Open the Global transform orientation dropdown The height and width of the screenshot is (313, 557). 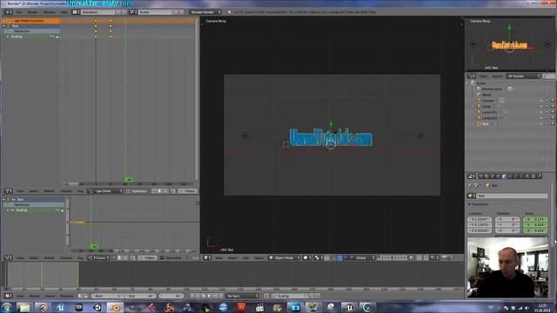(x=361, y=258)
